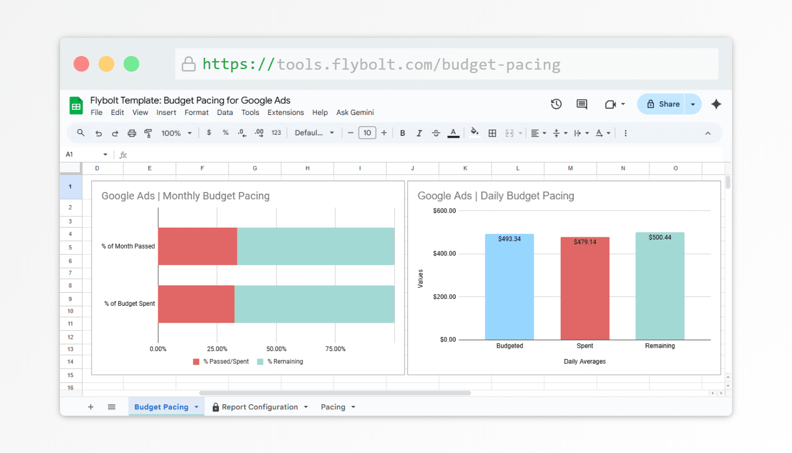Open the 100% zoom dropdown
The width and height of the screenshot is (792, 453).
pos(177,133)
